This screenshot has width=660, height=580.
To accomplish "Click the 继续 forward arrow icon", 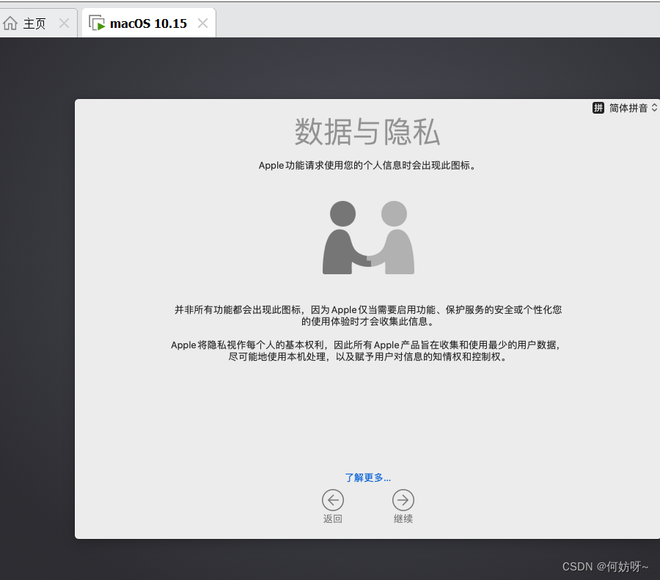I will (403, 500).
